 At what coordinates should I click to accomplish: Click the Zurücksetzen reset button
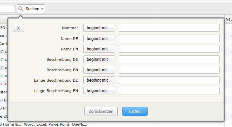[x=101, y=112]
